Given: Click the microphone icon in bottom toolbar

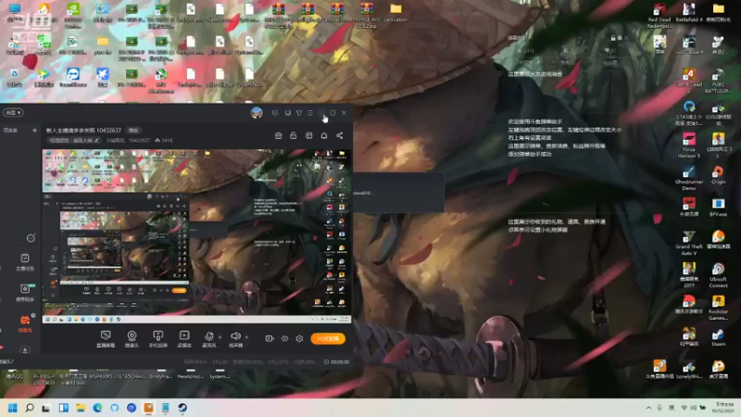Looking at the screenshot, I should (x=209, y=338).
